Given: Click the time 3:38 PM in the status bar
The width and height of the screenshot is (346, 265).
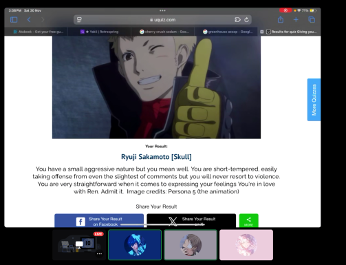Looking at the screenshot, I should tap(15, 10).
